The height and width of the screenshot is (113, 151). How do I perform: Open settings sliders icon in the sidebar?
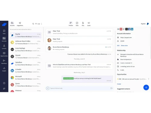4,89
